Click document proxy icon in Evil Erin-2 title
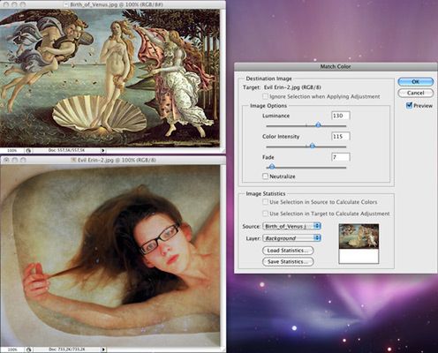Viewport: 438px width, 353px height. point(73,160)
